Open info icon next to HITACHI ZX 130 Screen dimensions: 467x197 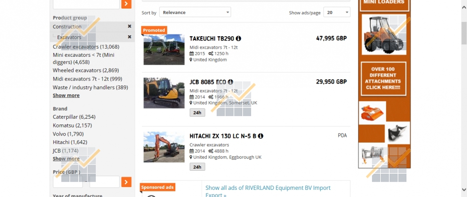click(x=261, y=136)
